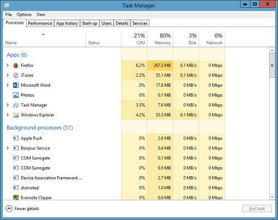Screen dimensions: 278x220
Task: Click the Microsoft Word icon
Action: click(16, 85)
